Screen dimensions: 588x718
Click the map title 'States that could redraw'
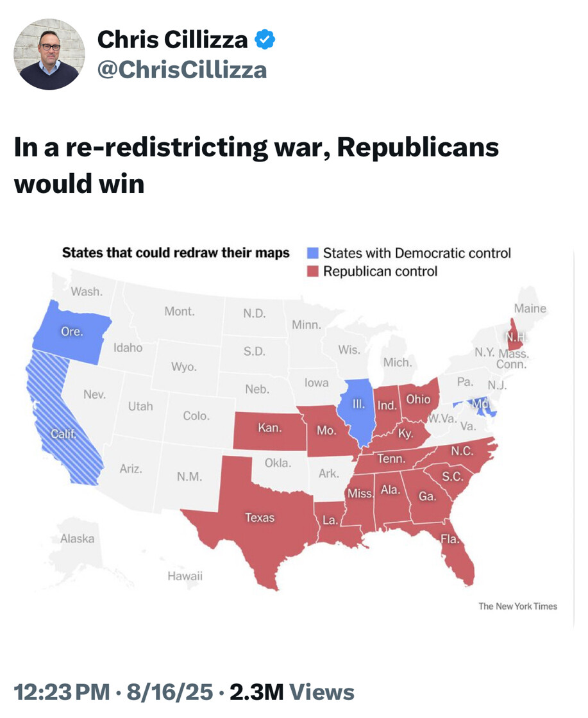176,253
